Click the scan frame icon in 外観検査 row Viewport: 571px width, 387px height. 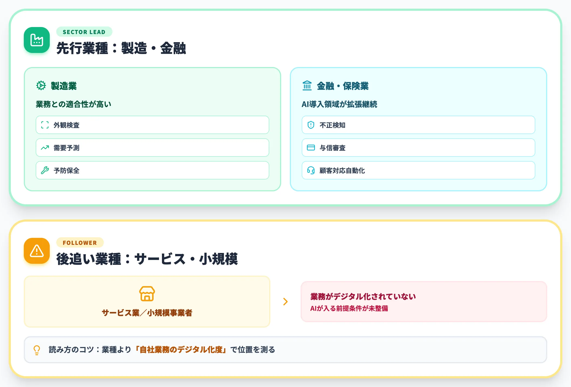(45, 125)
